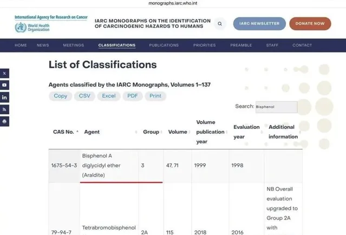Open the LinkedIn sidebar icon
346x235 pixels.
(x=4, y=97)
